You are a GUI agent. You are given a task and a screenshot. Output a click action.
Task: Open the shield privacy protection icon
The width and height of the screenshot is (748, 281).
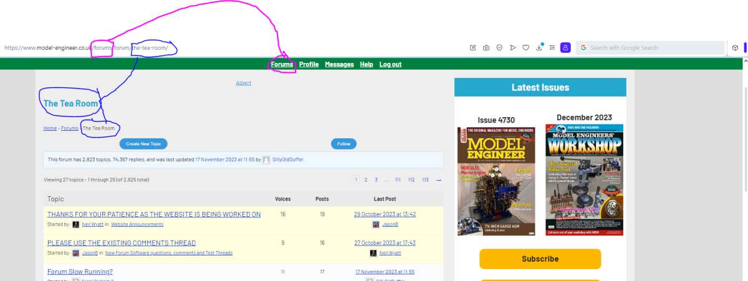[x=499, y=47]
